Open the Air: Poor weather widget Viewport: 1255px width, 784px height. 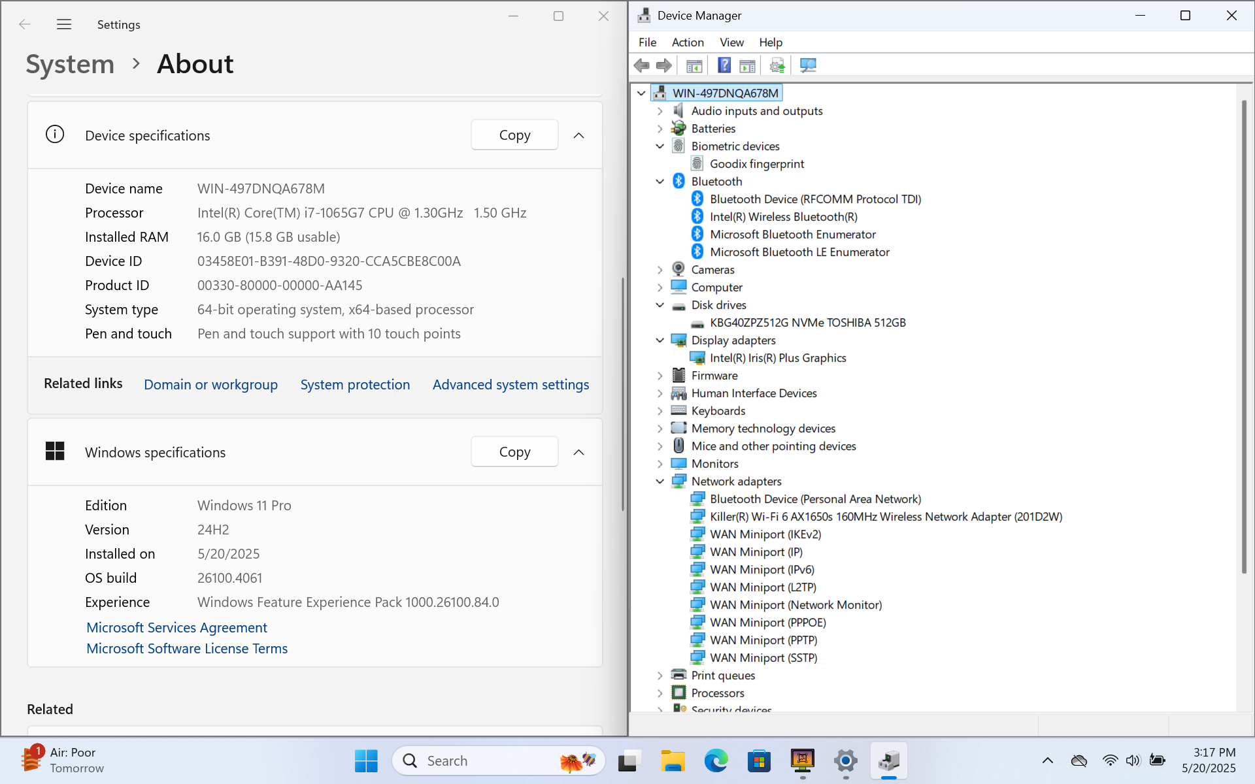point(63,760)
